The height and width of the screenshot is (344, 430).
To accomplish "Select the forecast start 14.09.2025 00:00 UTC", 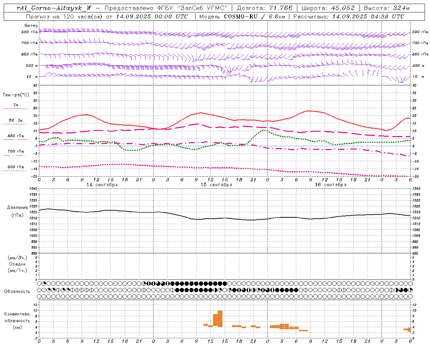I will pyautogui.click(x=152, y=16).
